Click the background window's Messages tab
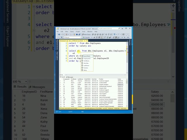 pos(37,87)
